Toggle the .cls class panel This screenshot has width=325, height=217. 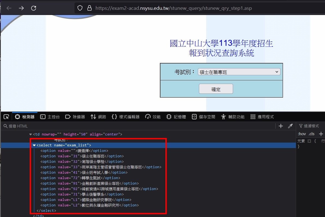(312, 134)
